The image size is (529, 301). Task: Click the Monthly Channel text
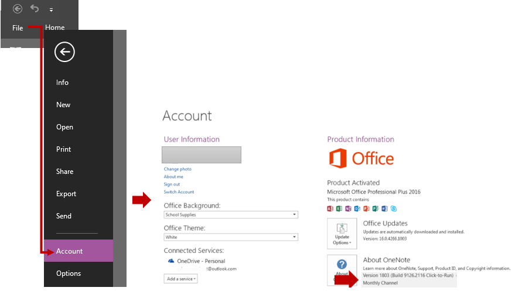coord(380,283)
